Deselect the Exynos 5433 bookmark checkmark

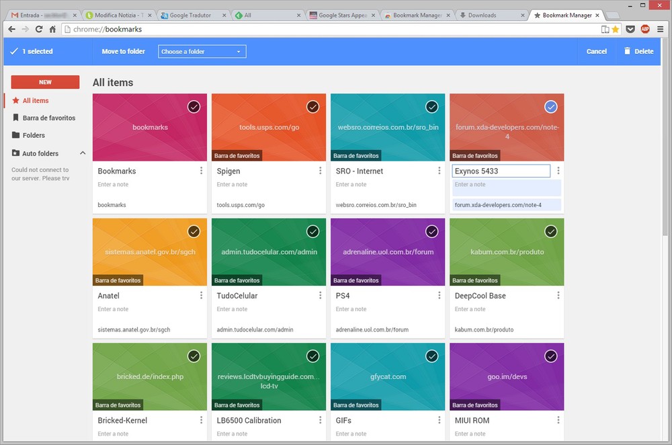point(550,107)
